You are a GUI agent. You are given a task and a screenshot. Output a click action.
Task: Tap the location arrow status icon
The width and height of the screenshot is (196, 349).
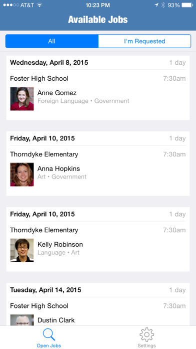[x=156, y=5]
